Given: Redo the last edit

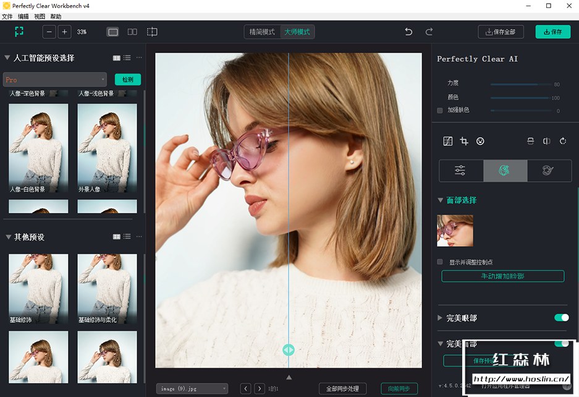Looking at the screenshot, I should pyautogui.click(x=429, y=32).
